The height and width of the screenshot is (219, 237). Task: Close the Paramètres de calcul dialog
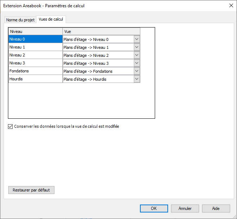point(231,5)
